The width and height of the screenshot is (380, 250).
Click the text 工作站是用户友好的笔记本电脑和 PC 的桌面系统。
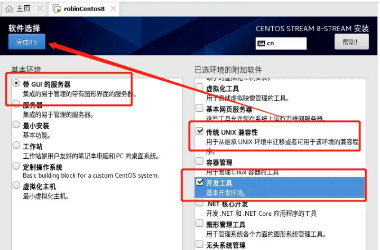[91, 156]
